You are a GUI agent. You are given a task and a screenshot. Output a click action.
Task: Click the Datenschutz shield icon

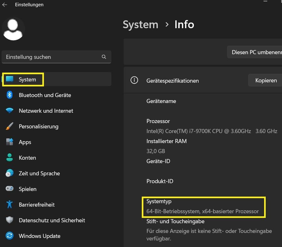9,220
